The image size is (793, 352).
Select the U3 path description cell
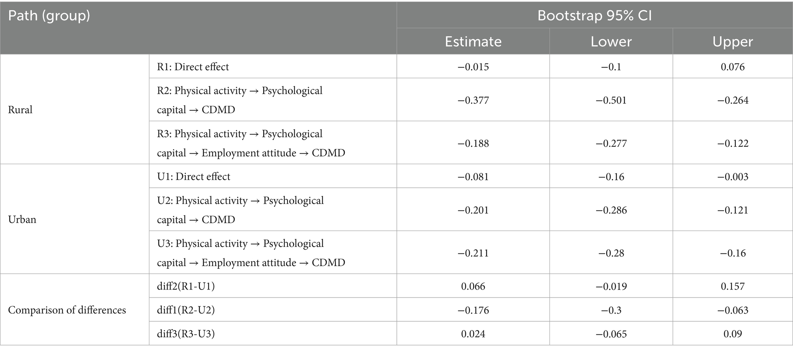(x=251, y=253)
